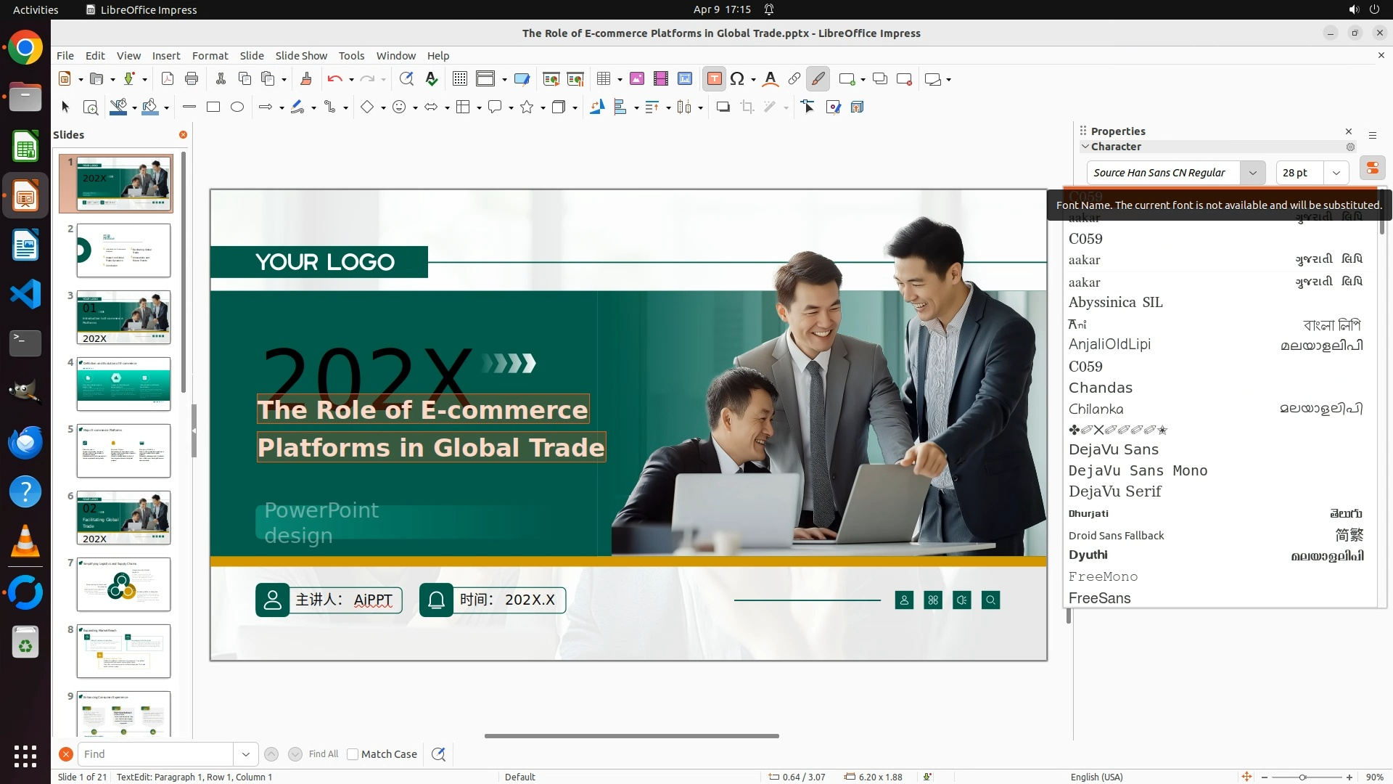Click the Clone Formatting paintbrush icon
This screenshot has height=784, width=1393.
point(305,79)
